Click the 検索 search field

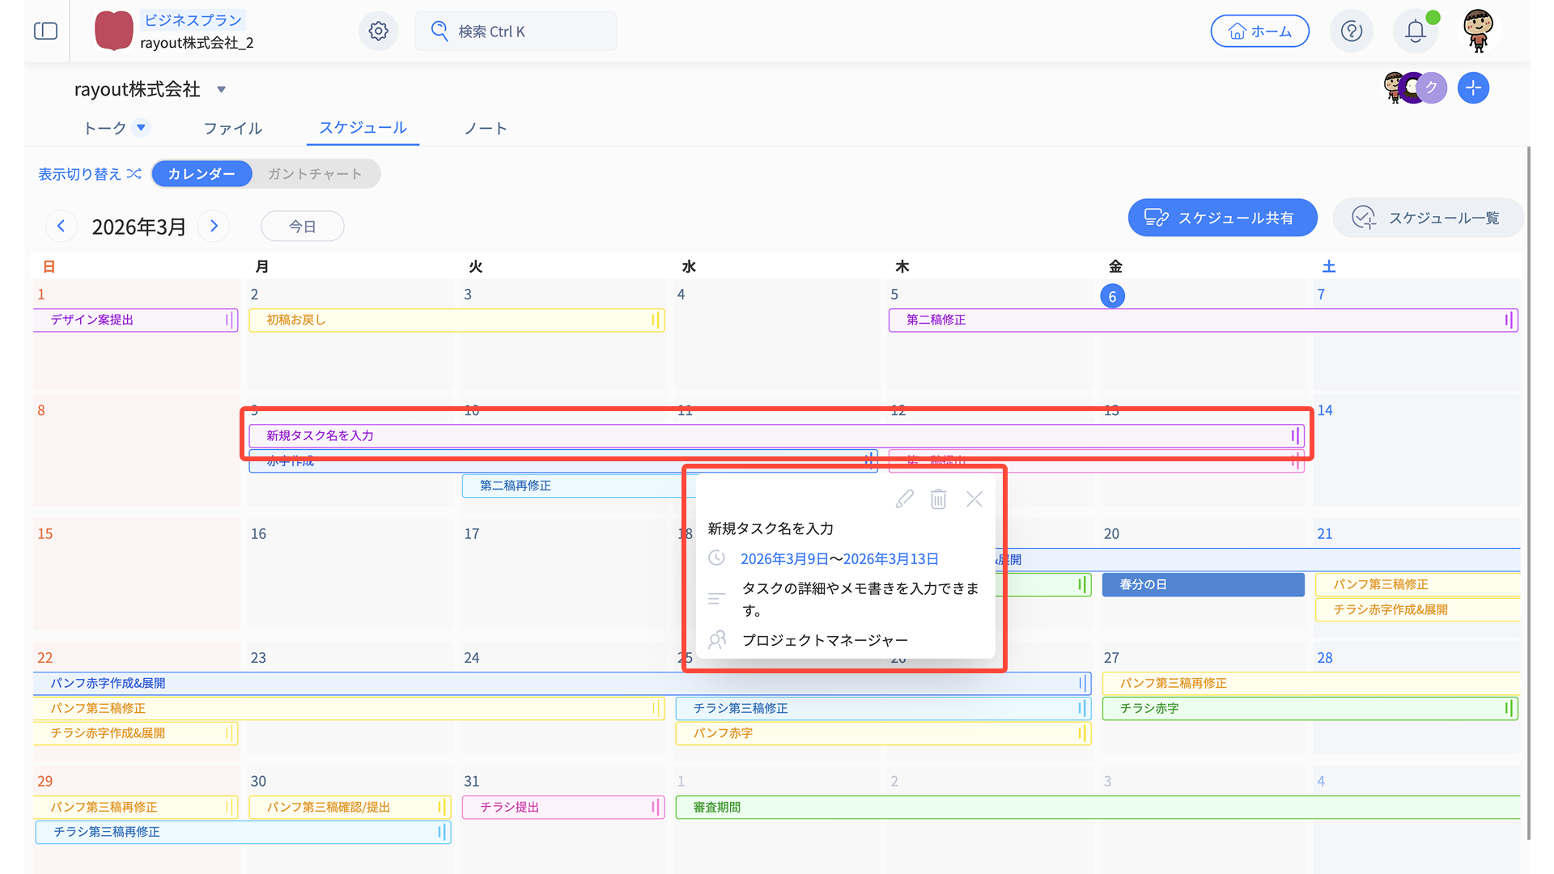[x=516, y=31]
